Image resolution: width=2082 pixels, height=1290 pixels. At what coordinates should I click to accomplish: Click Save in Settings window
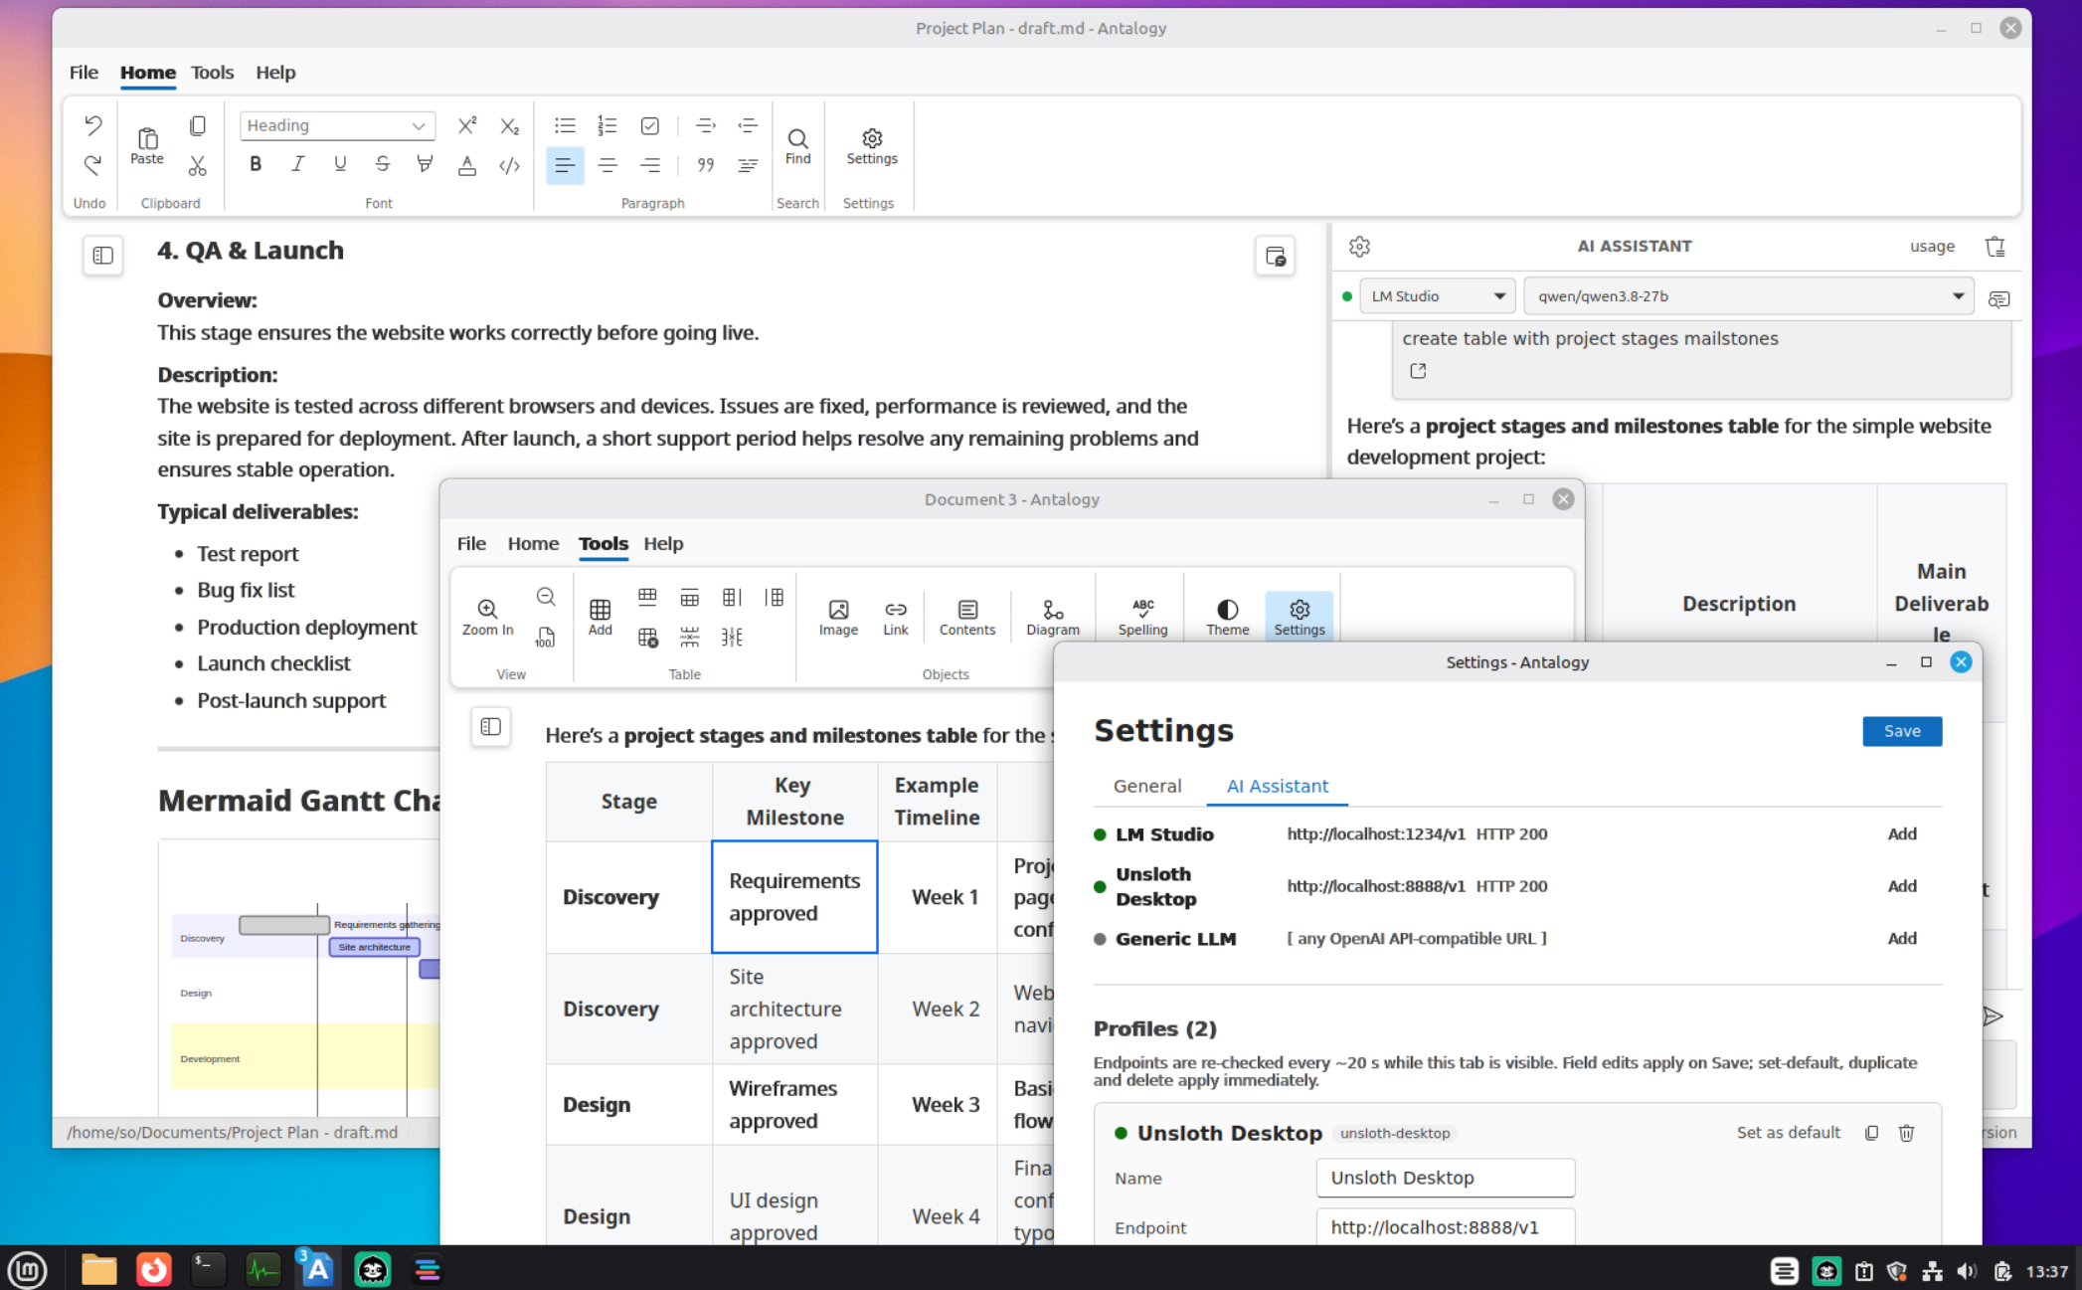click(1902, 731)
